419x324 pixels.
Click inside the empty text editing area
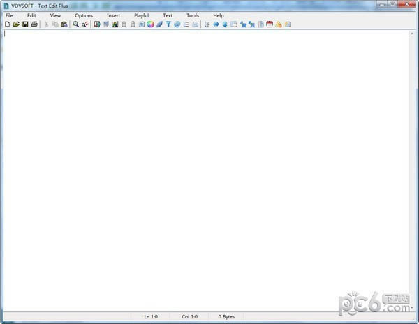(x=209, y=168)
